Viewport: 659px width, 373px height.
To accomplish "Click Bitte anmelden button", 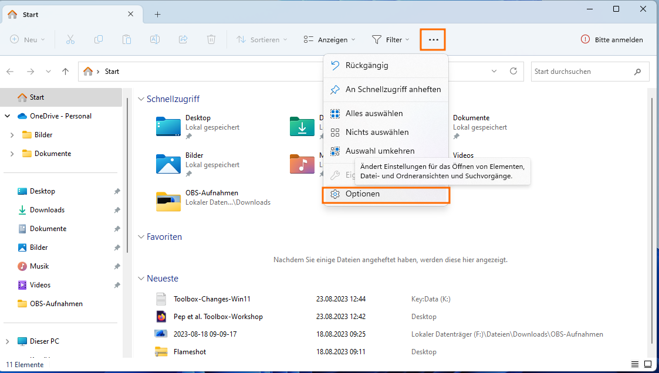I will pyautogui.click(x=612, y=39).
